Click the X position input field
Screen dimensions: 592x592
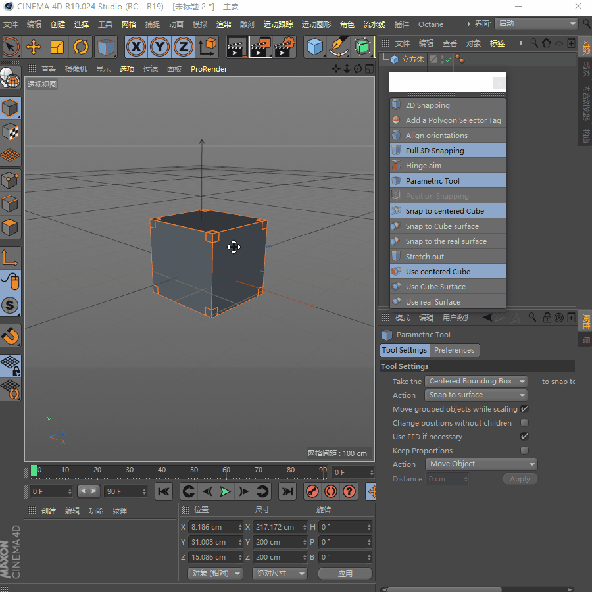click(x=212, y=527)
